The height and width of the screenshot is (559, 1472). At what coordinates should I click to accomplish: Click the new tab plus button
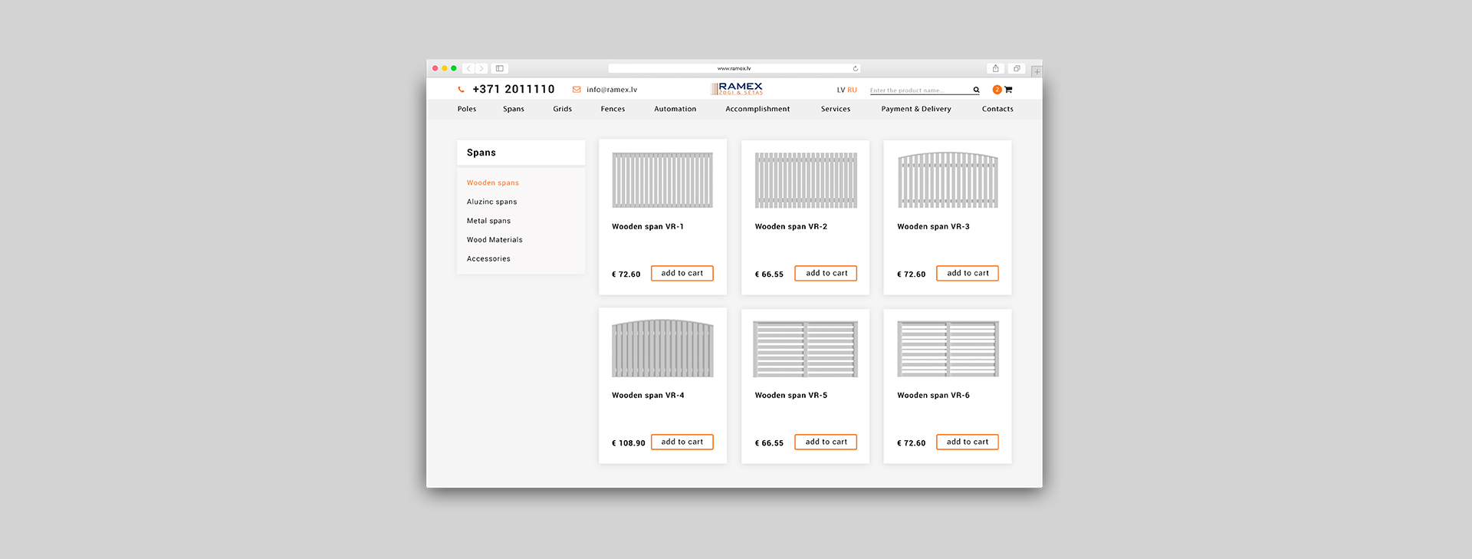1037,71
